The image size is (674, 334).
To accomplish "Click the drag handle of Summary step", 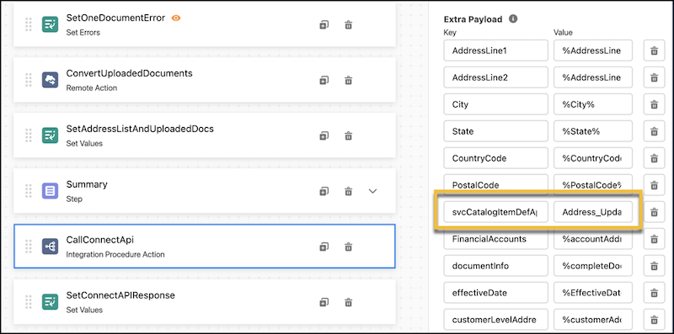I will (29, 191).
